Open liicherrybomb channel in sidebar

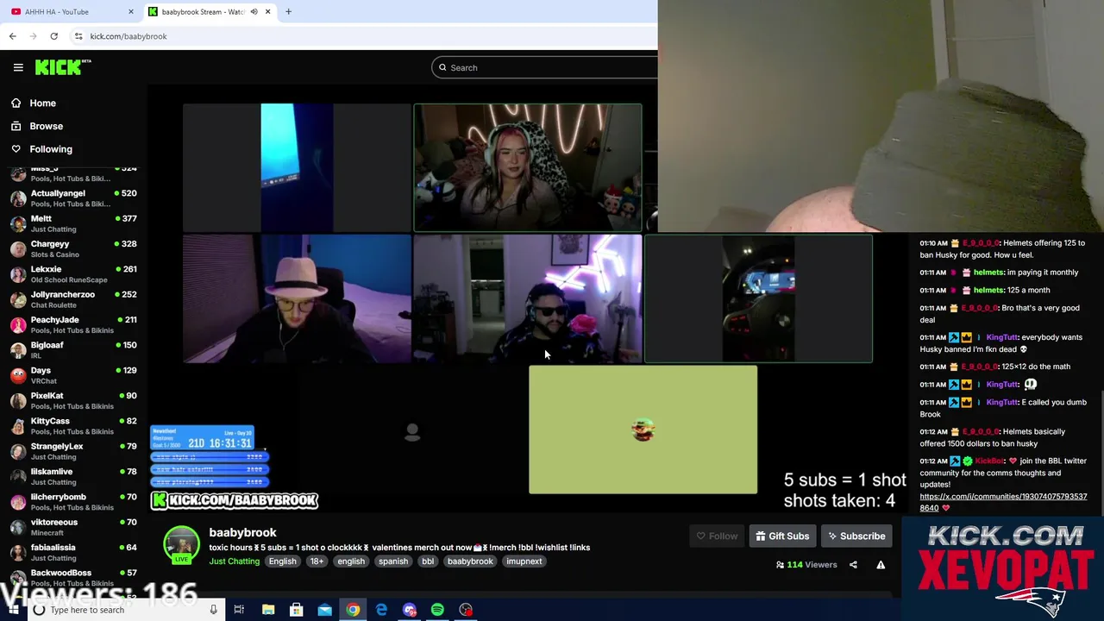coord(73,501)
